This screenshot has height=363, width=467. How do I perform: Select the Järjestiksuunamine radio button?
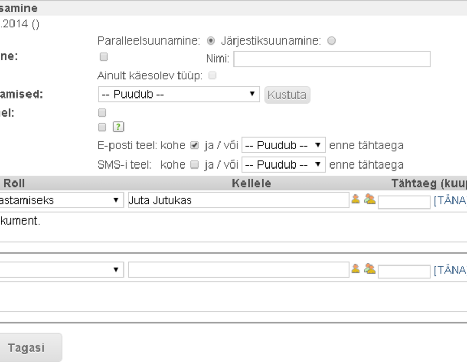[x=332, y=40]
